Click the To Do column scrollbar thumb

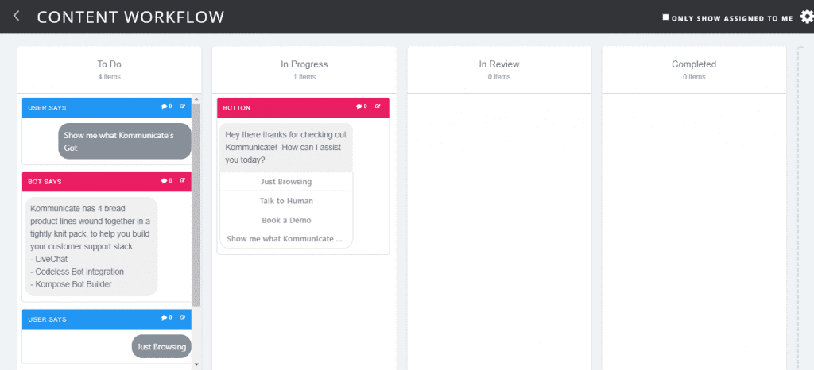[196, 205]
